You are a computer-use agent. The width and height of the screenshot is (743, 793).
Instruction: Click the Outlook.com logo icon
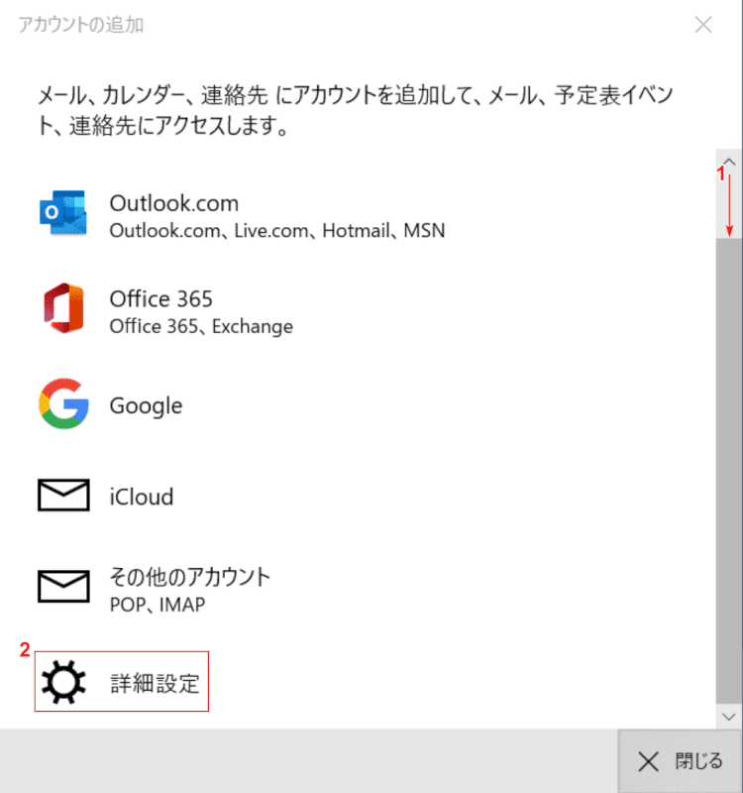coord(63,212)
